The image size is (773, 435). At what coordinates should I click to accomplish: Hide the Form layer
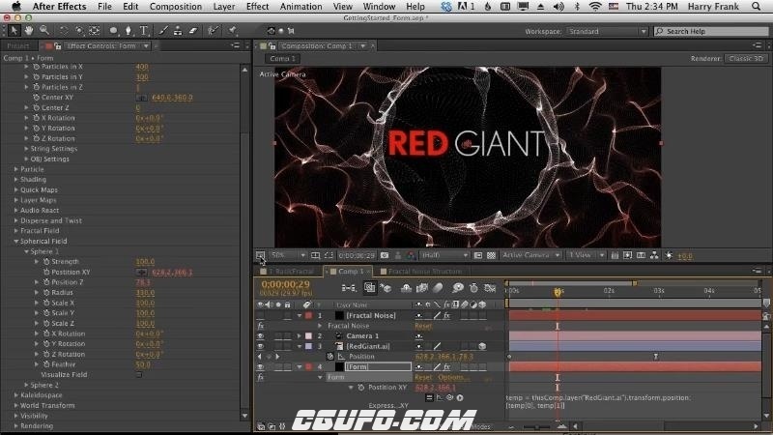(260, 367)
